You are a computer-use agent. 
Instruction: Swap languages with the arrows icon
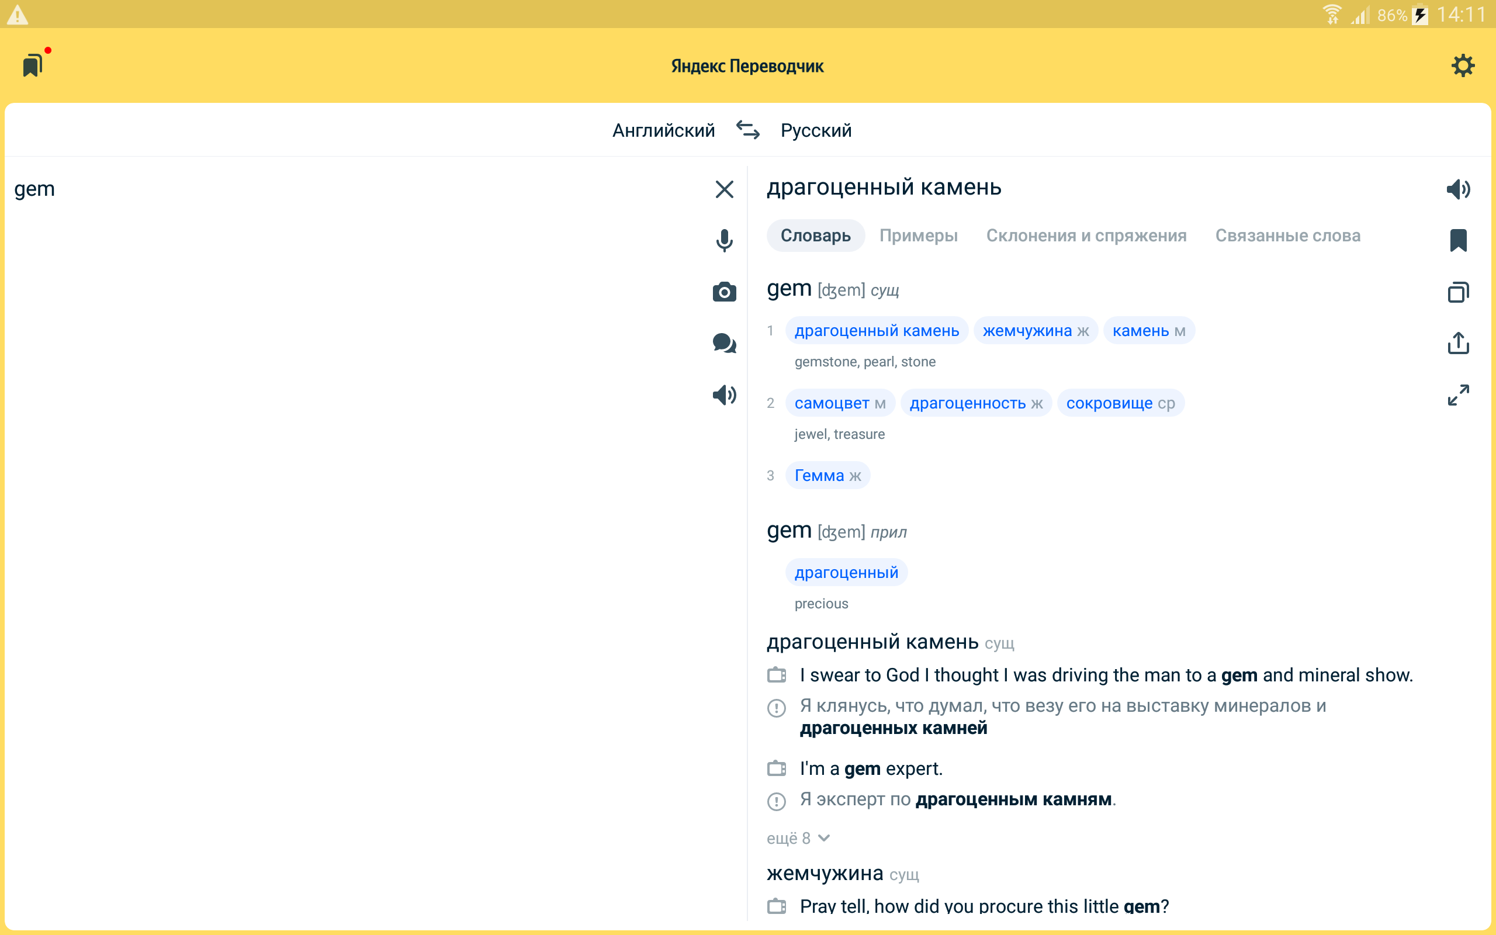coord(747,130)
